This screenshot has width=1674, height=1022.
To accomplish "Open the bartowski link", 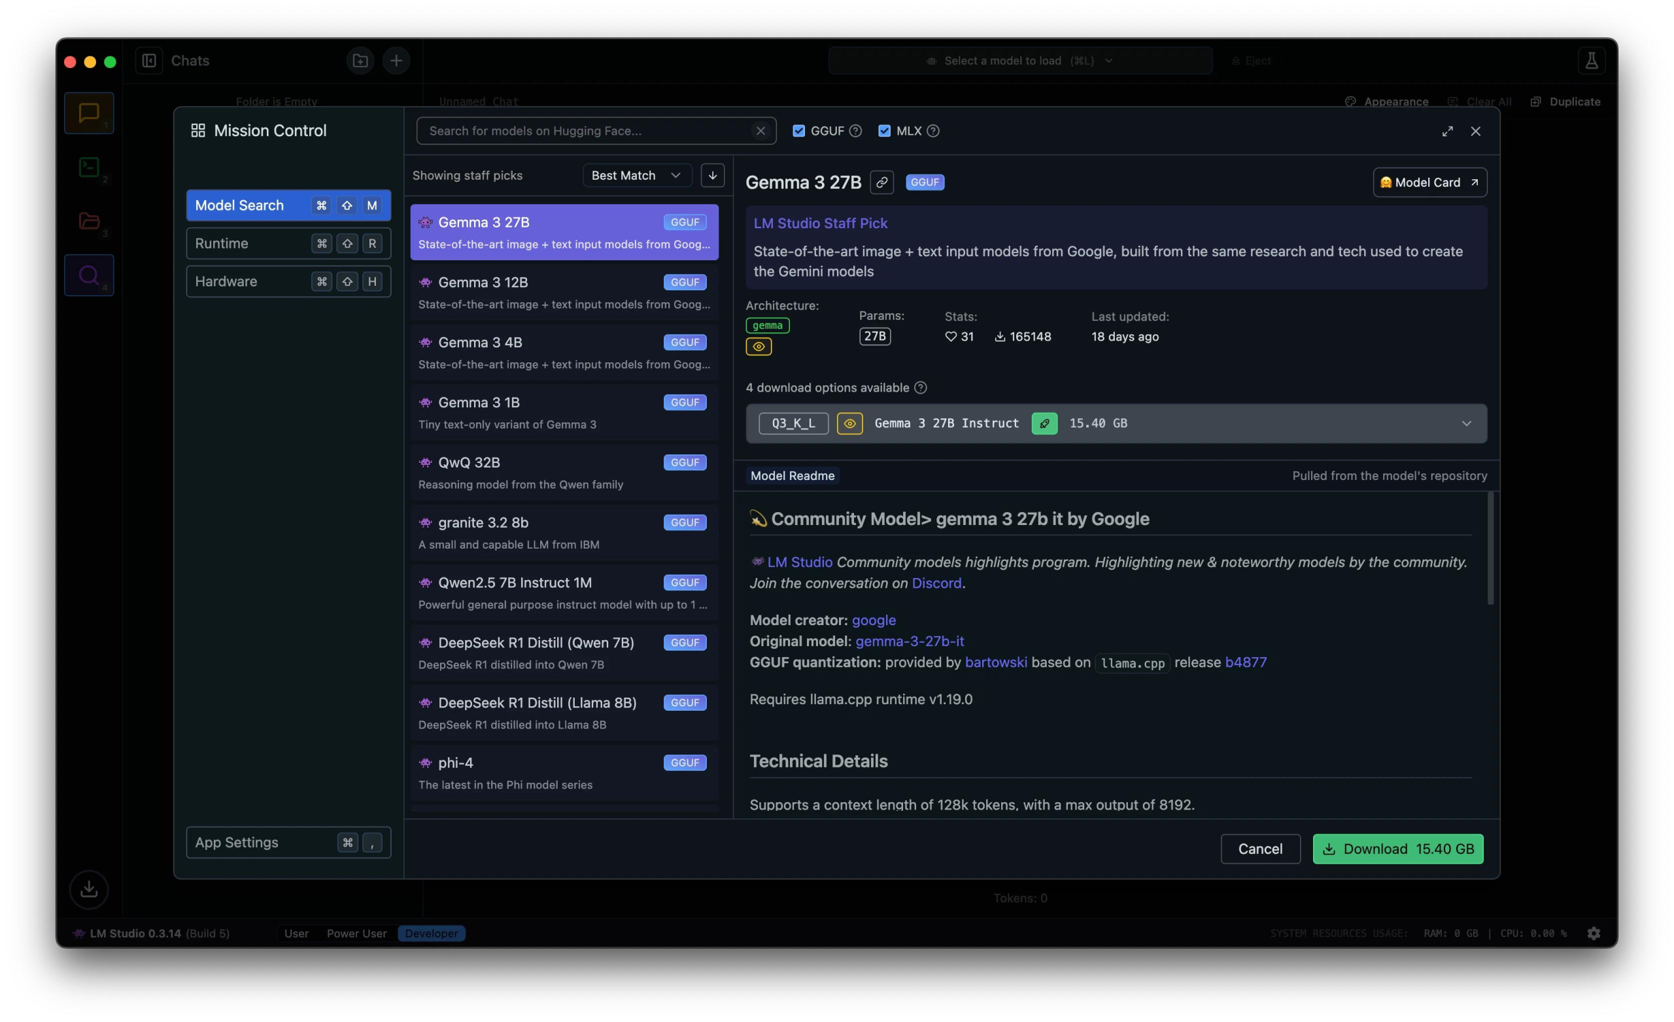I will (x=996, y=662).
